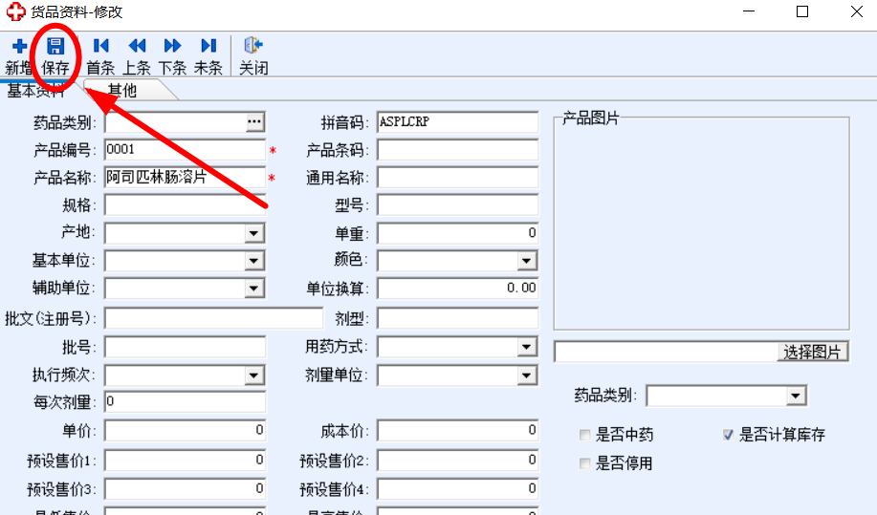
Task: Focus the 批文(注册号) input
Action: 213,318
